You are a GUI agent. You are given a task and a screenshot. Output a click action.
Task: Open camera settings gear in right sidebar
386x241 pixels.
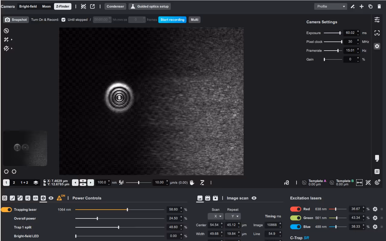coord(377,46)
